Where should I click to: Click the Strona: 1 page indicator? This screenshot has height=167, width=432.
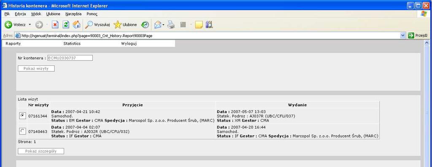(x=27, y=142)
